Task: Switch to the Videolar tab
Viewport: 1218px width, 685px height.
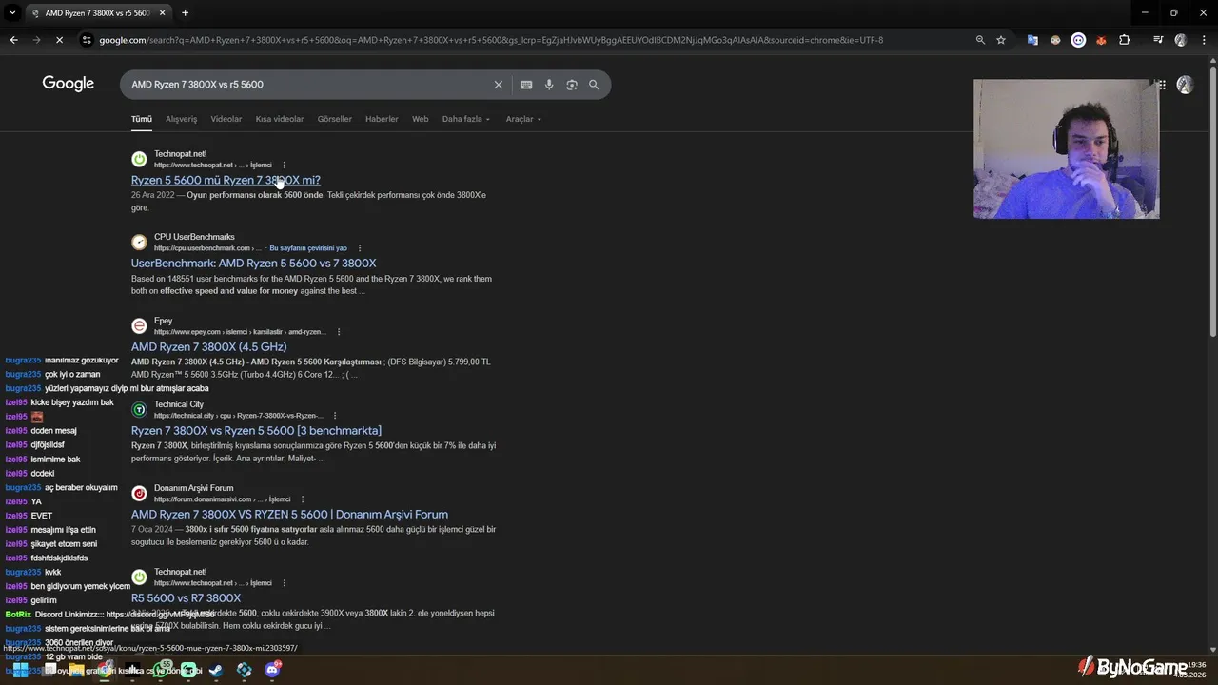Action: [x=226, y=119]
